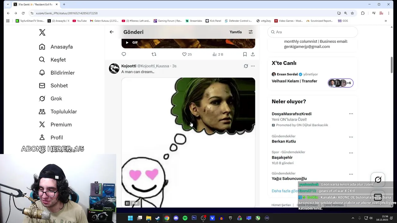This screenshot has height=223, width=397.
Task: Open Kojootti's profile avatar
Action: coord(114,68)
